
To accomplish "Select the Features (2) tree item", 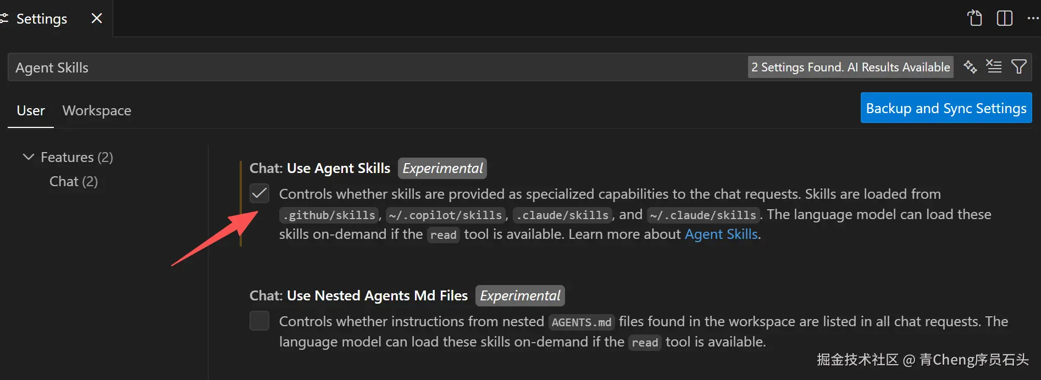I will (x=77, y=158).
